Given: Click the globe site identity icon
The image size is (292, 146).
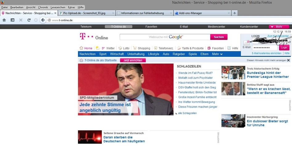Looking at the screenshot, I should coord(49,20).
